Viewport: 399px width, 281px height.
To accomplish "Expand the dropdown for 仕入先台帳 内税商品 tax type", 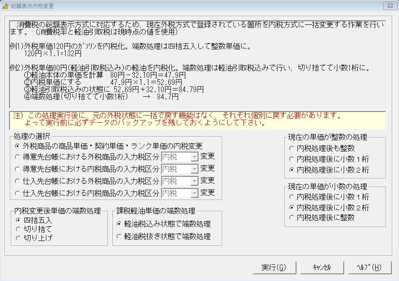I will coord(194,193).
